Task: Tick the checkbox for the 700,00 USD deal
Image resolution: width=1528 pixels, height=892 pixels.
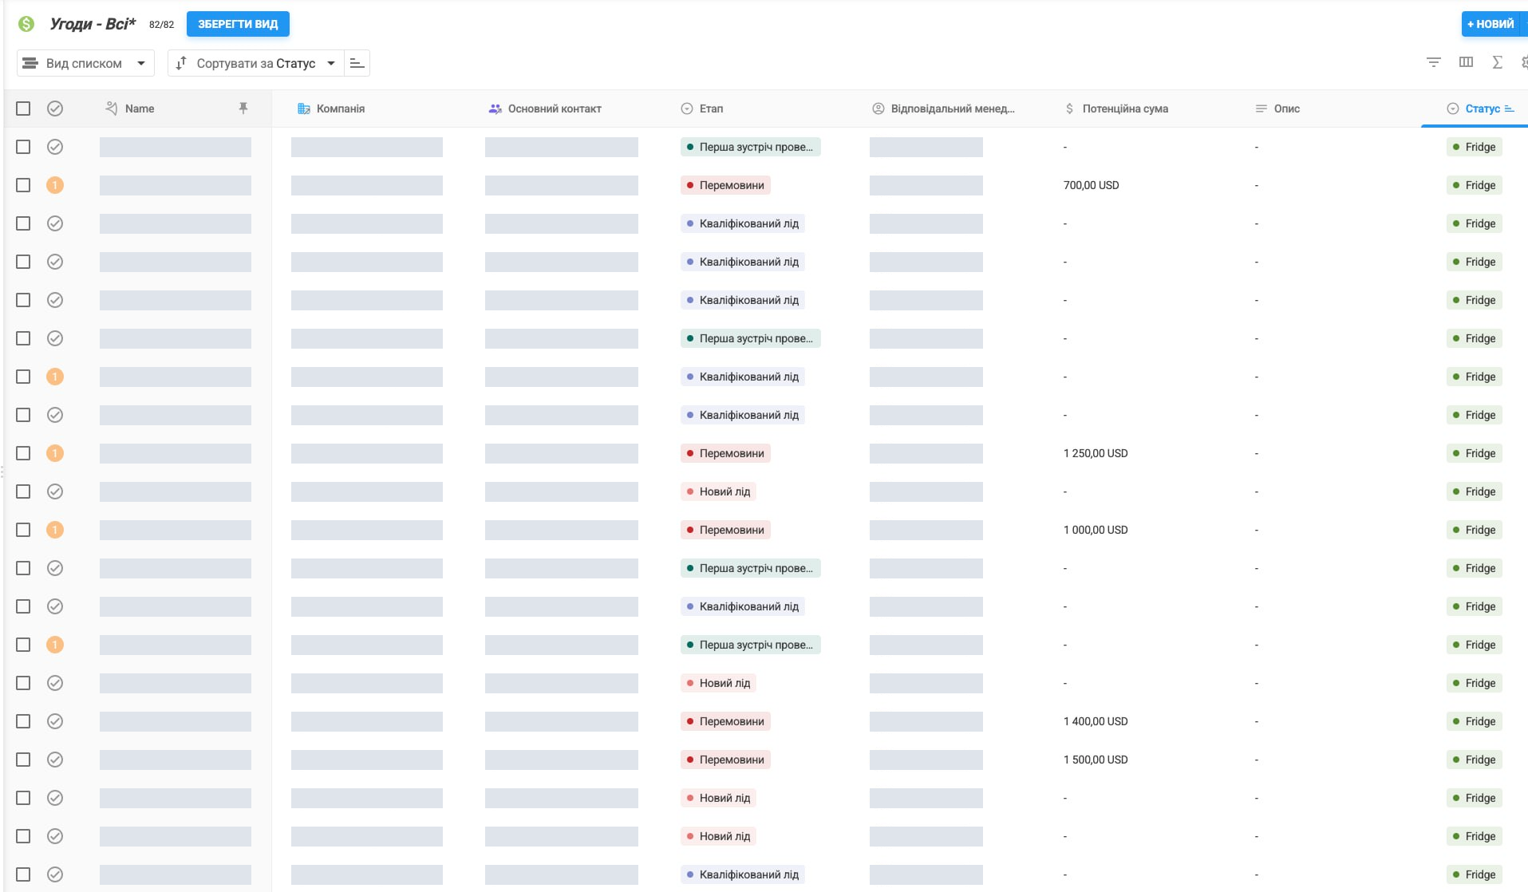Action: pos(23,185)
